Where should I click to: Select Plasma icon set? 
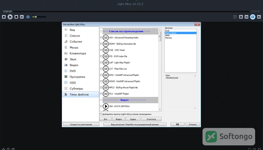(180, 38)
